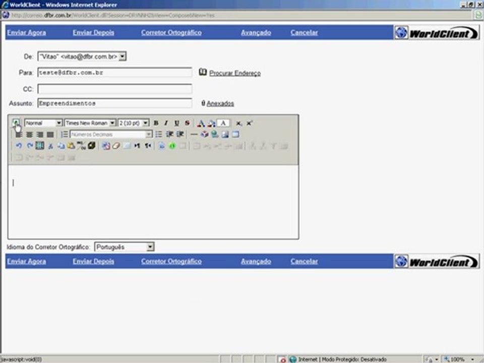Viewport: 484px width, 363px height.
Task: Increase the indent
Action: click(x=180, y=134)
